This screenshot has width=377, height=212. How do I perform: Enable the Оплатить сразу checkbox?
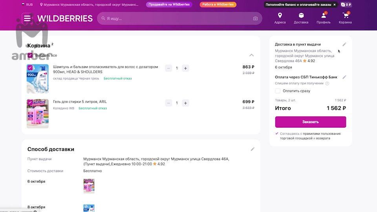[278, 91]
